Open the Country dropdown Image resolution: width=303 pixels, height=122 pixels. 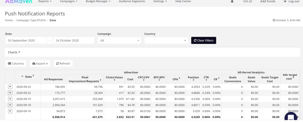coord(166,40)
